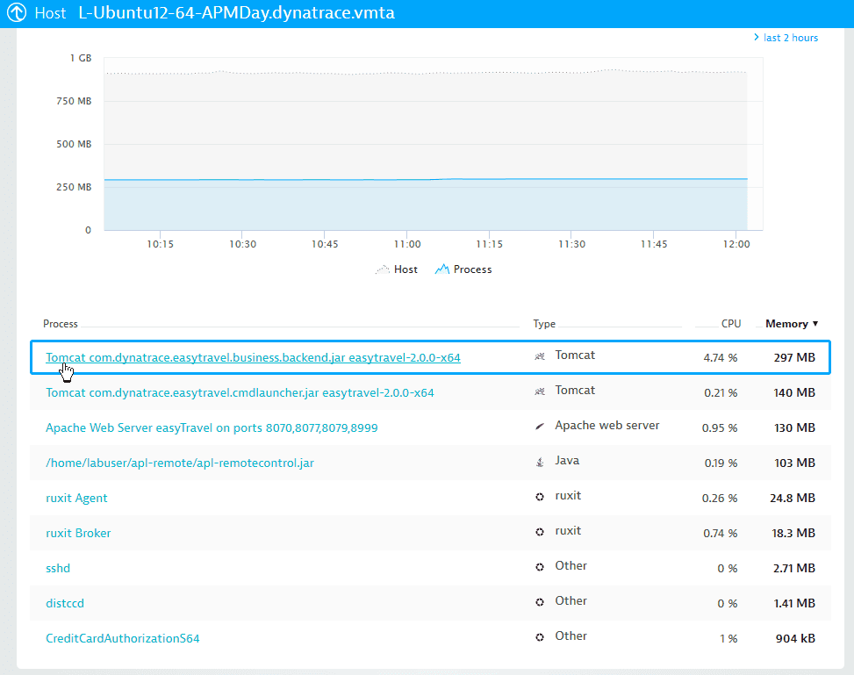Open the apl-remotecontrol.jar process link

coord(180,463)
